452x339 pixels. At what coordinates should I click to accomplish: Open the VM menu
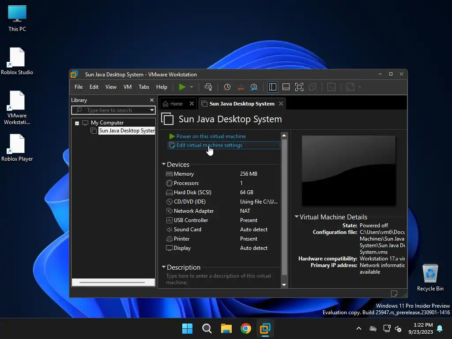tap(128, 87)
